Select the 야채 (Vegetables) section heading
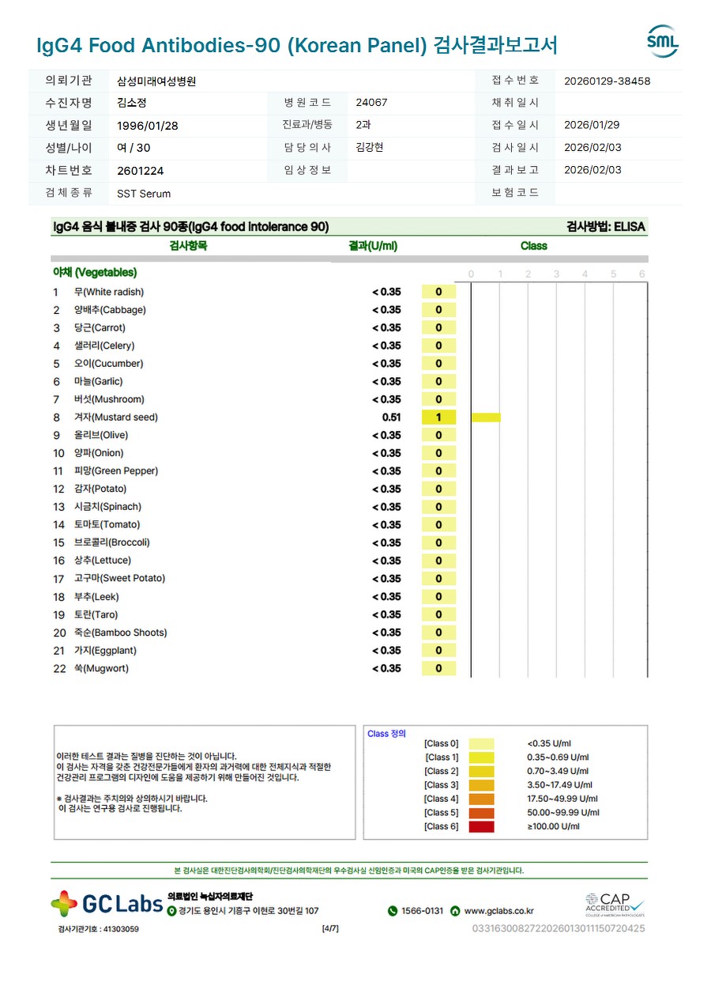Image resolution: width=711 pixels, height=1005 pixels. (95, 272)
